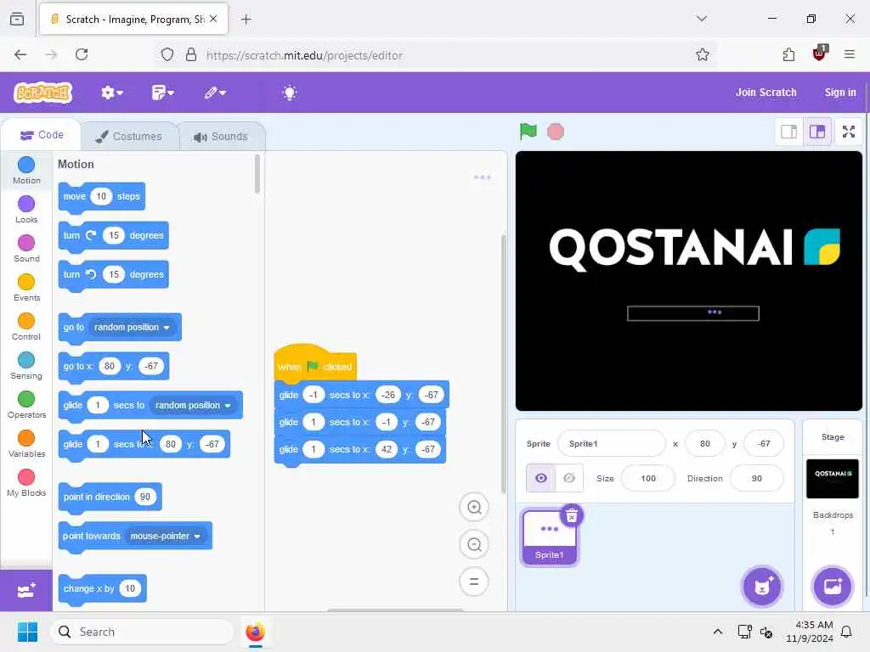Select the Sprite1 thumbnail

pyautogui.click(x=550, y=537)
